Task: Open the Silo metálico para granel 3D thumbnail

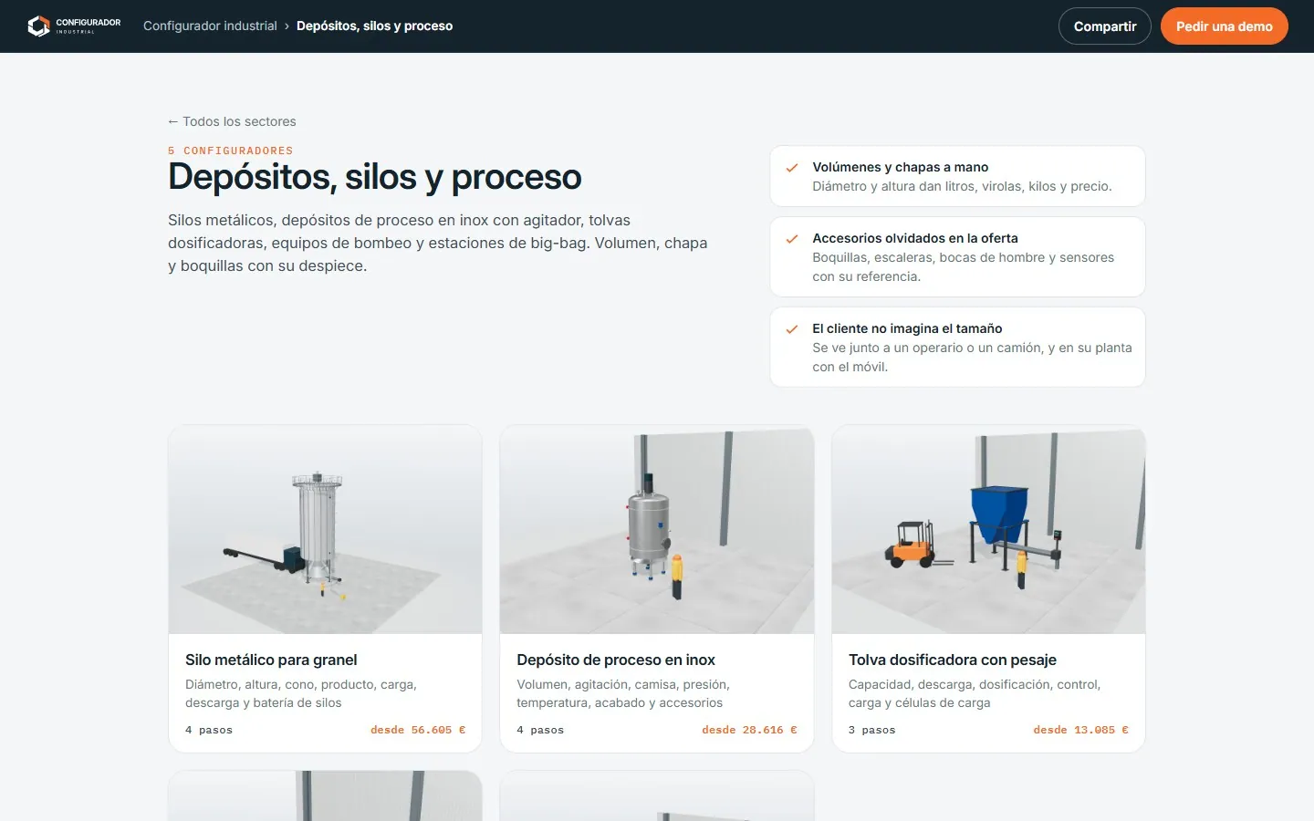Action: 325,529
